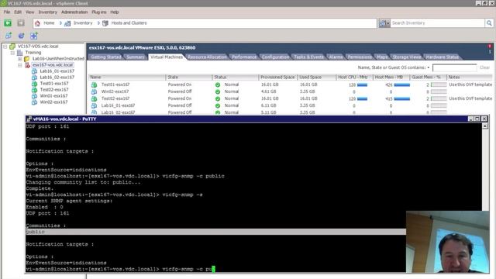The width and height of the screenshot is (496, 279).
Task: Click the VM filter text field
Action: pyautogui.click(x=454, y=67)
